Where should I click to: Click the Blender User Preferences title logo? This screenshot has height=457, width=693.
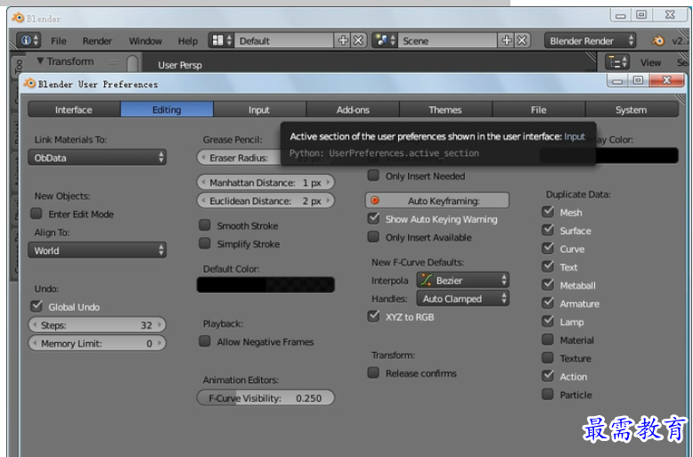tap(29, 84)
